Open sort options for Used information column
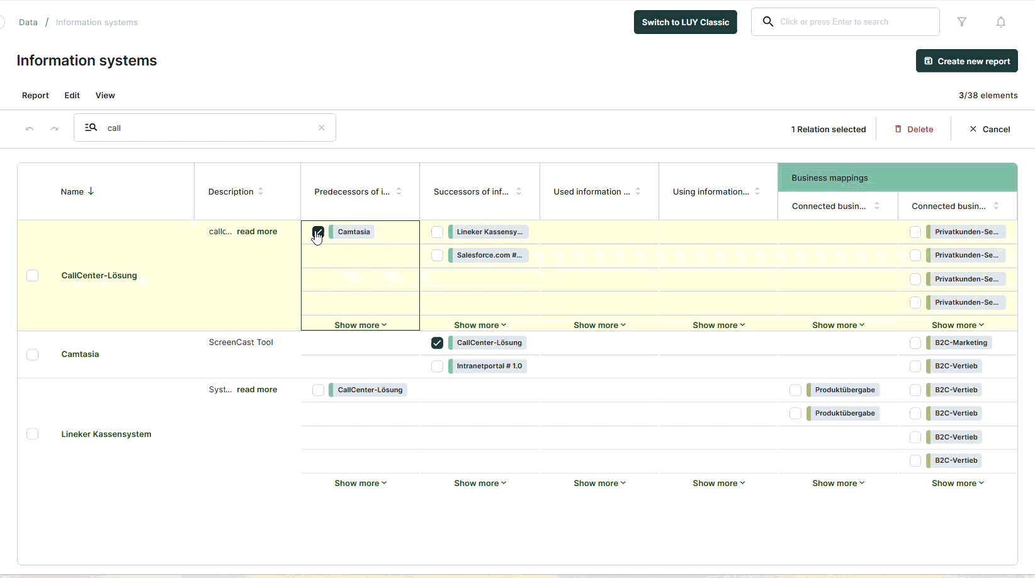Screen dimensions: 1035x578 [x=638, y=191]
